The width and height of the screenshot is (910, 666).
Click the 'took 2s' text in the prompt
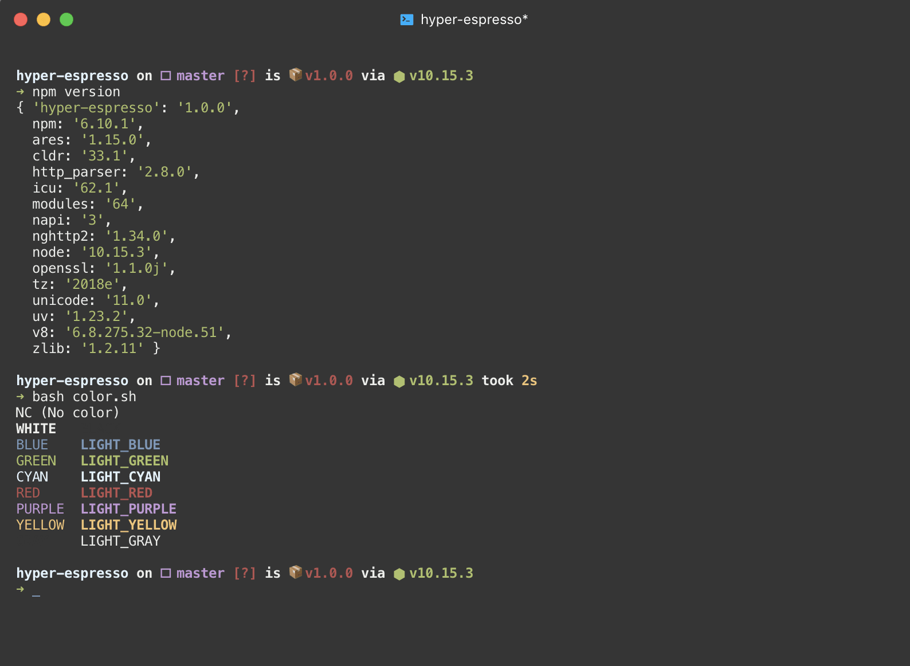509,381
